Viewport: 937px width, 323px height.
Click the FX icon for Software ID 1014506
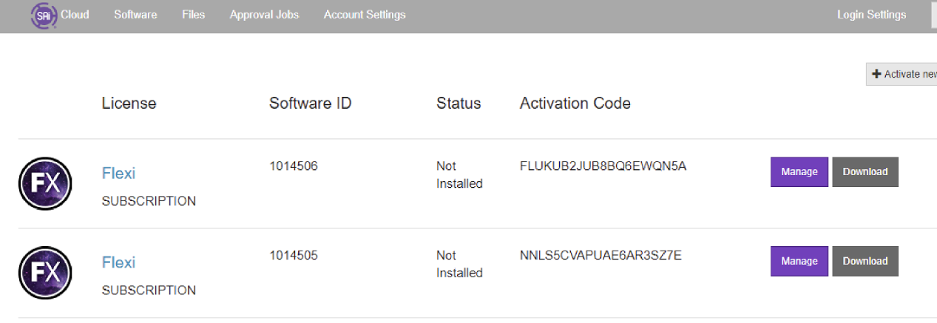pyautogui.click(x=45, y=183)
